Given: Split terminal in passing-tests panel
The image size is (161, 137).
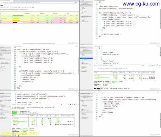Looking at the screenshot, I should click(72, 104).
